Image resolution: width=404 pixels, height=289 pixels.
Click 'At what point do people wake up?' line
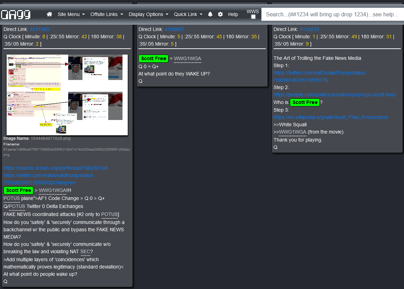coord(40,274)
